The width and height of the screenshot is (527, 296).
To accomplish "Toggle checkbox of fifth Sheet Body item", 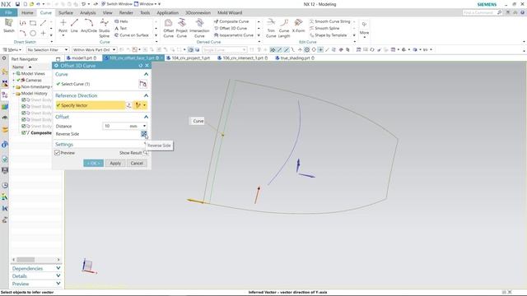I will (24, 126).
